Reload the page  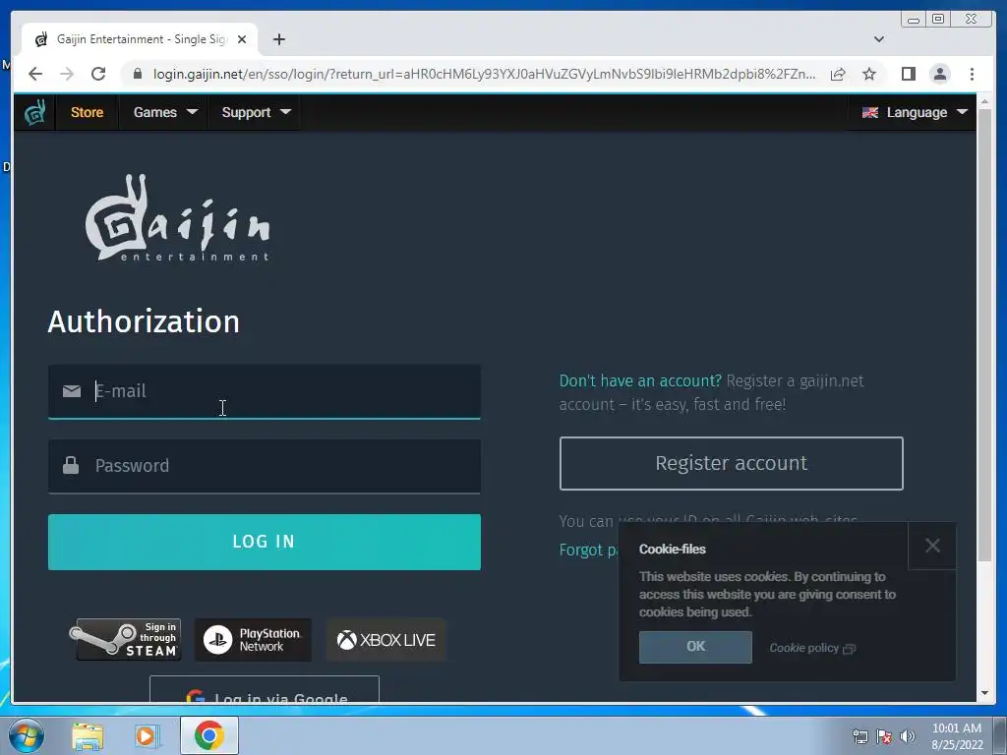[98, 74]
